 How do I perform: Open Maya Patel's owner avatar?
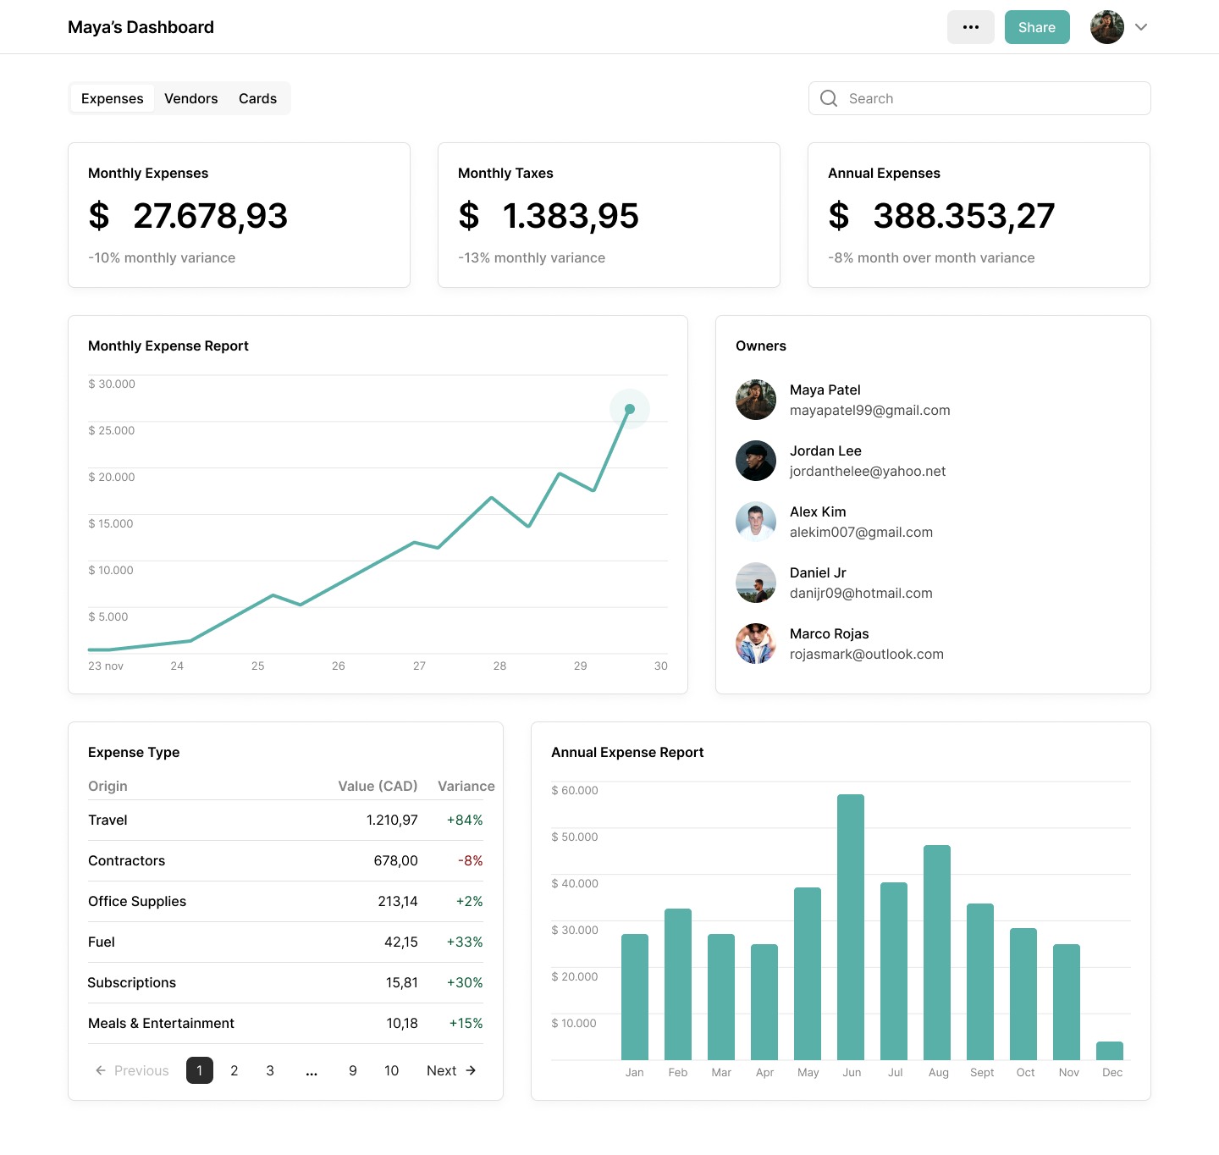coord(756,400)
